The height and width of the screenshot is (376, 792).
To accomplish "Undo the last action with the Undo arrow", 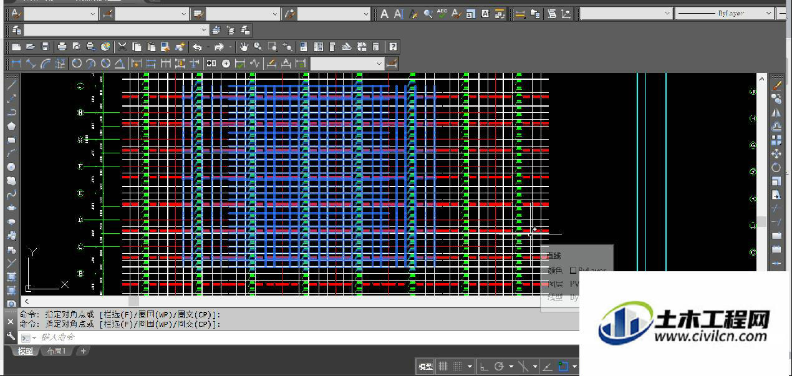I will pos(198,47).
